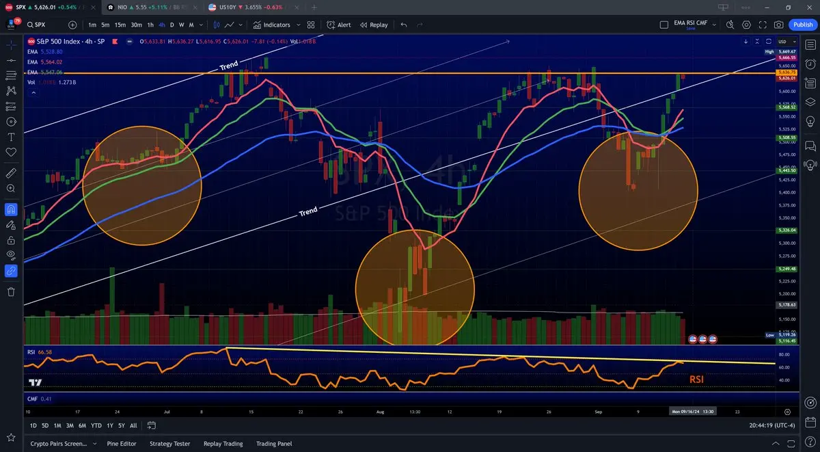Open the go to date calendar icon

point(151,425)
